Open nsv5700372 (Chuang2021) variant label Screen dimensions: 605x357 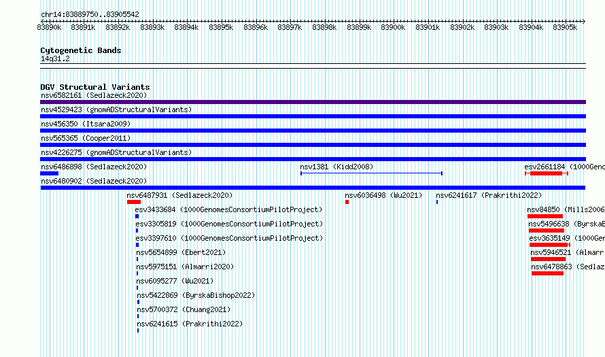coord(184,309)
